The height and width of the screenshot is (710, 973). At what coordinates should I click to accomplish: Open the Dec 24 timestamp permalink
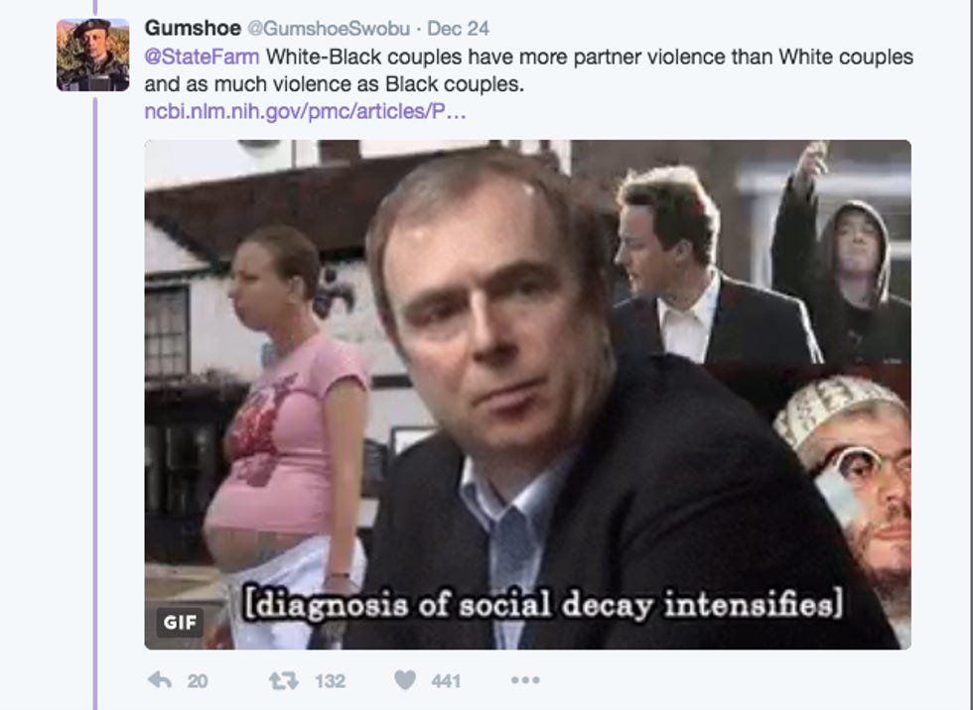(x=458, y=29)
